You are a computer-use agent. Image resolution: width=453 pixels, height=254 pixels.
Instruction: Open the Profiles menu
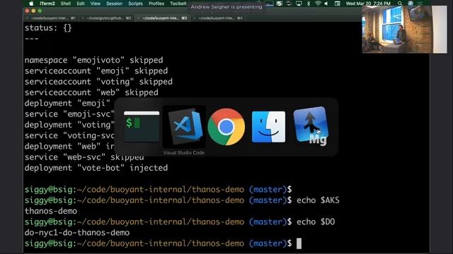click(x=156, y=4)
